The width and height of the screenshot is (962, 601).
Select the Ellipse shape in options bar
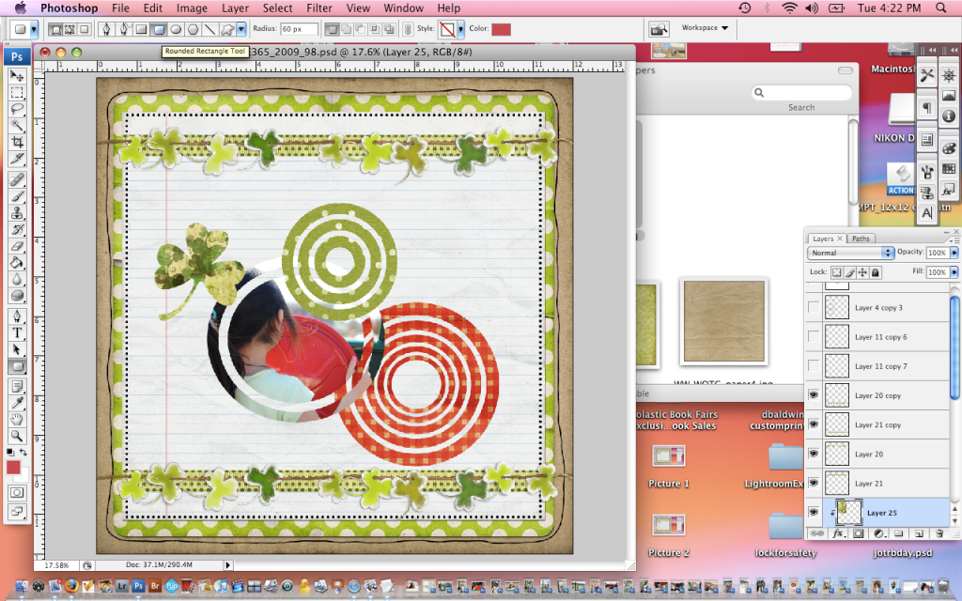pos(176,29)
